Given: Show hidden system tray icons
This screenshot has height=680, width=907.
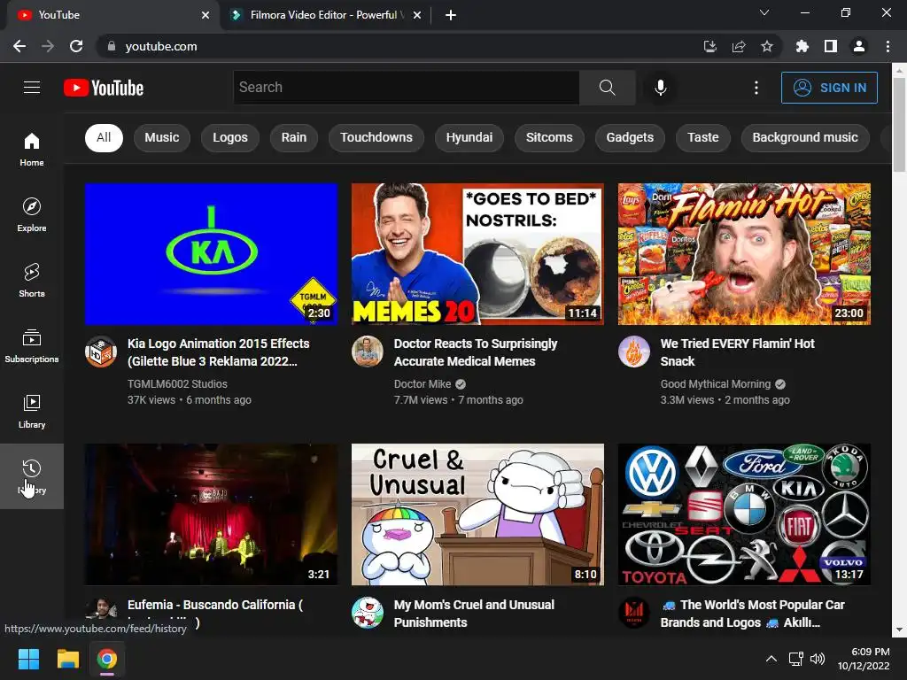Looking at the screenshot, I should pyautogui.click(x=771, y=659).
